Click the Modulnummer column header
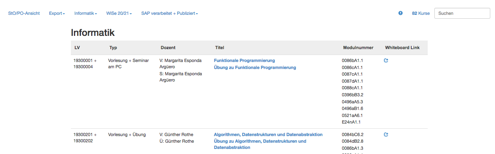Viewport: 495px width, 154px height. coord(358,48)
